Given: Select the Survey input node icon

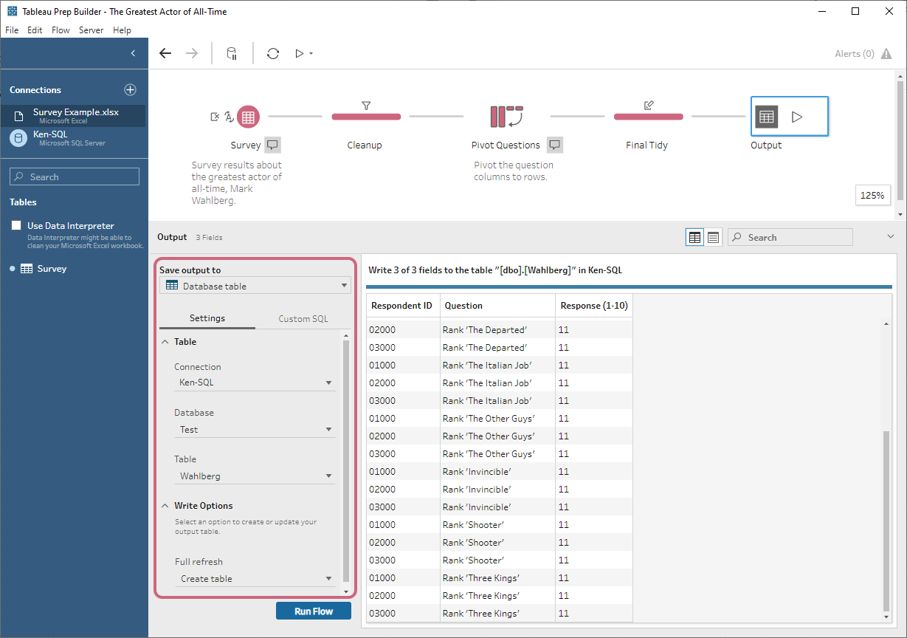Looking at the screenshot, I should coord(247,117).
